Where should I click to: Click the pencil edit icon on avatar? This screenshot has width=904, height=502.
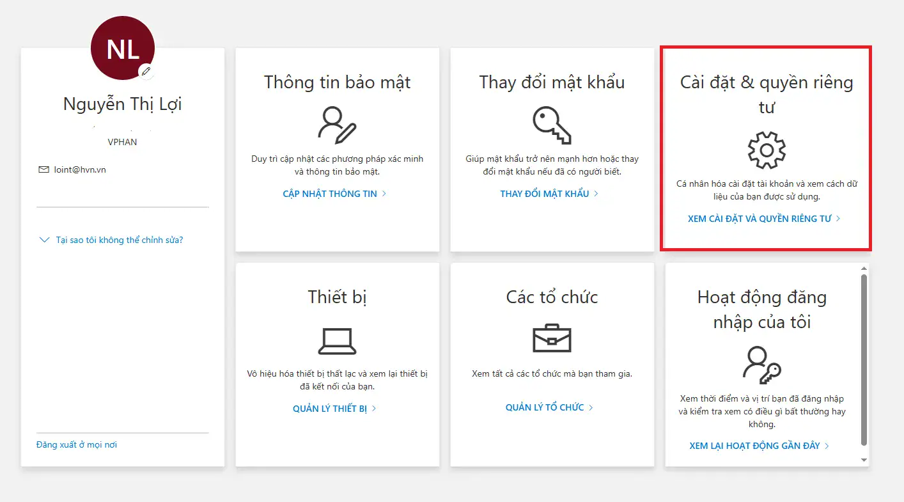coord(146,71)
